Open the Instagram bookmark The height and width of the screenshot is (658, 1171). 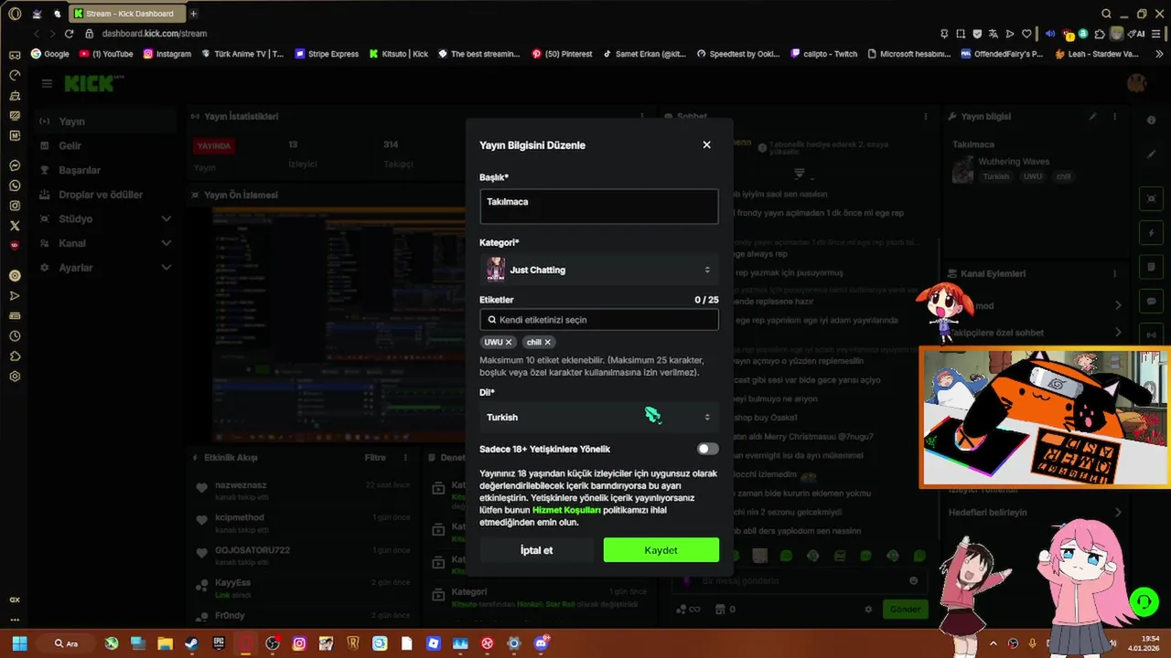167,54
